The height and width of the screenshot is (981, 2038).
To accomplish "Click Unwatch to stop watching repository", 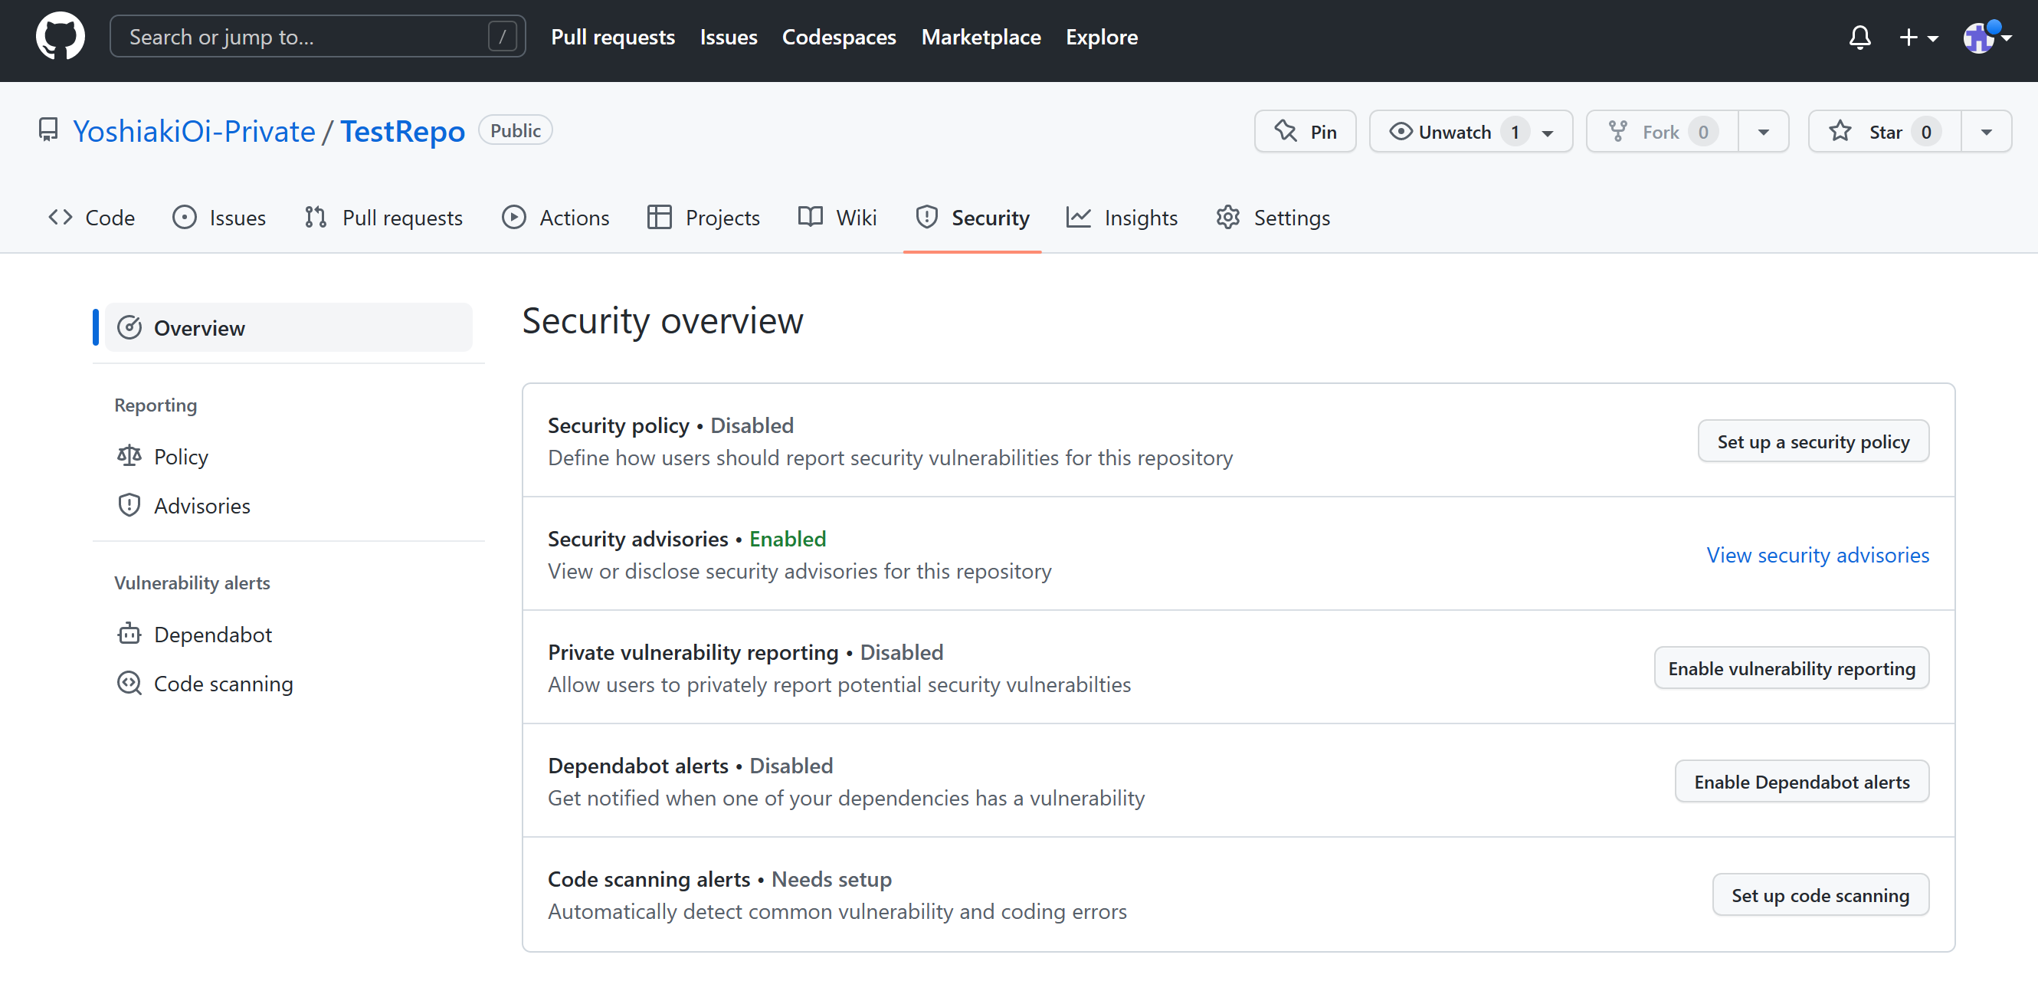I will (1456, 131).
